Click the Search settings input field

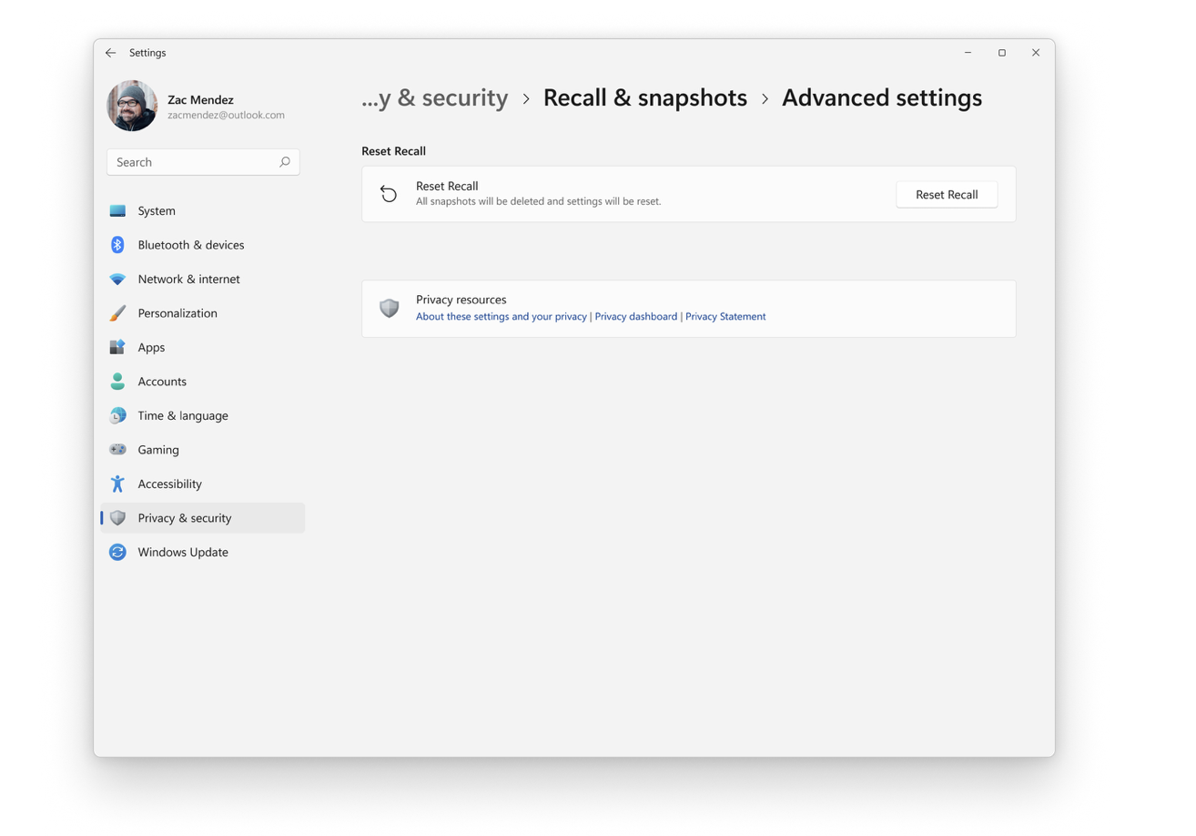pyautogui.click(x=191, y=162)
